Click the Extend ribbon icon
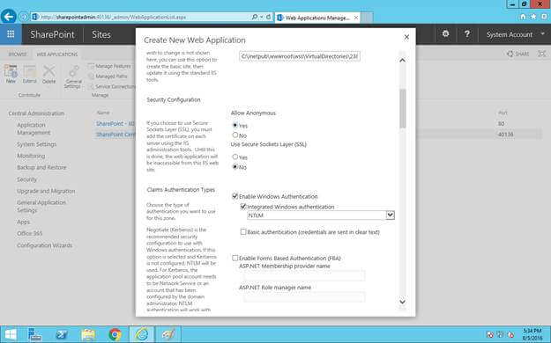The height and width of the screenshot is (343, 551). pos(29,74)
